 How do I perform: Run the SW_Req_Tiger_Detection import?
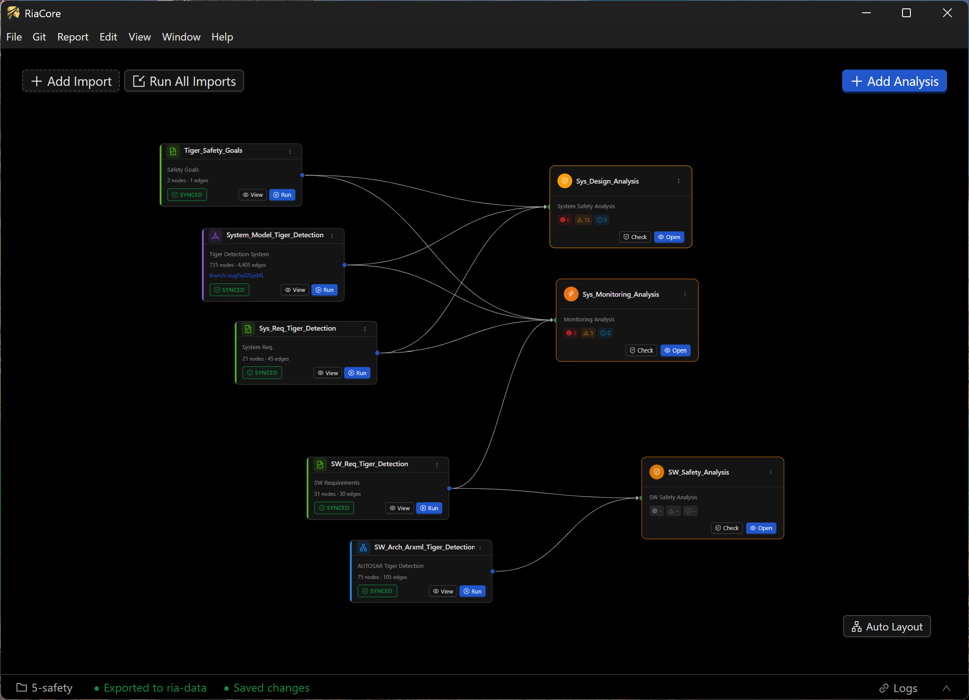click(x=429, y=508)
